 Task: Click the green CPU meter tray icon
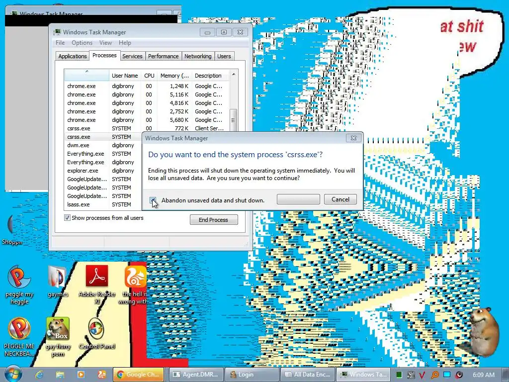click(x=399, y=375)
